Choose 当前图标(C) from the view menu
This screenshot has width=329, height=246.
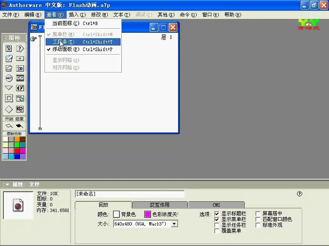coord(83,23)
